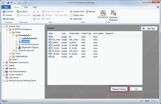
Task: Click the save icon in quick access toolbar
Action: coord(8,3)
